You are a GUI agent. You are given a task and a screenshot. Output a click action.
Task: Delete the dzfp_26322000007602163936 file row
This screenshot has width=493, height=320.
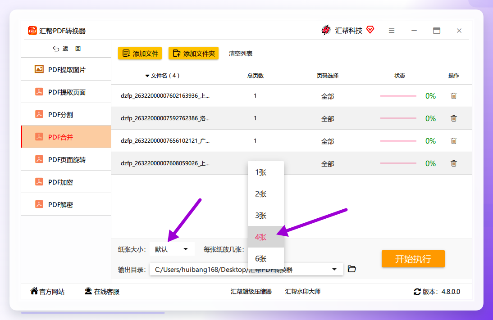click(x=453, y=96)
